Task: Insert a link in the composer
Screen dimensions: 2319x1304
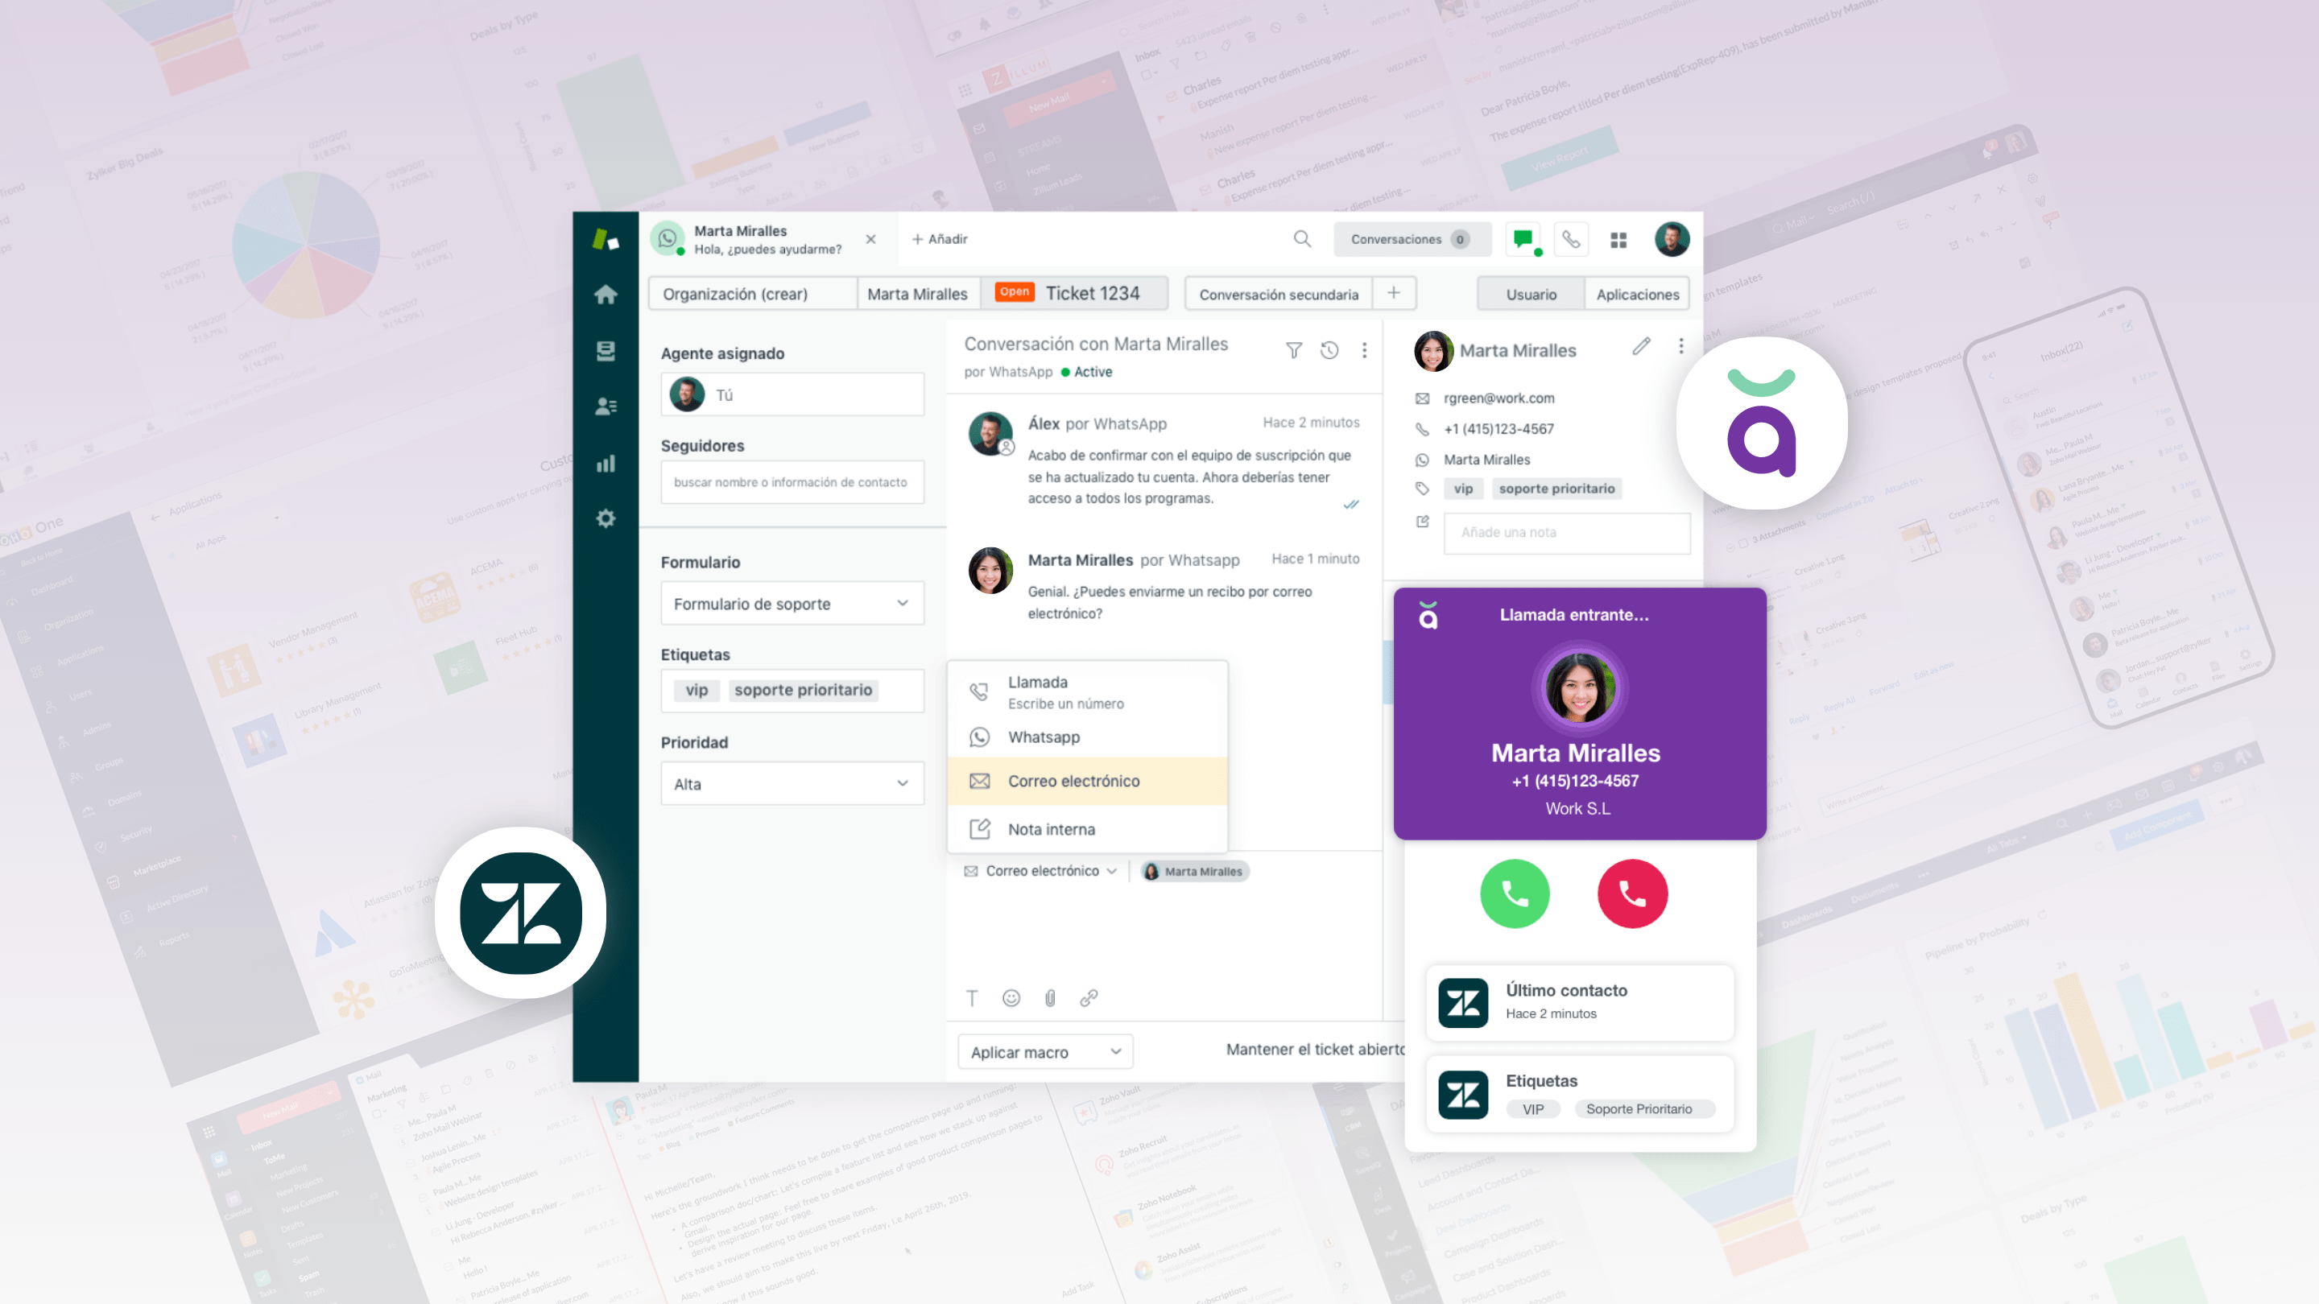Action: coord(1089,998)
